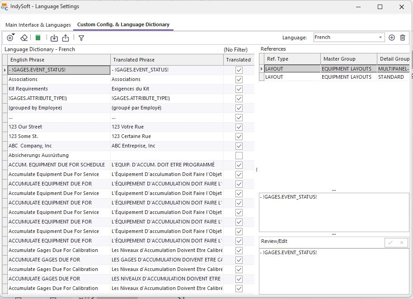413x299 pixels.
Task: Click the splitter dots above Review/Edit
Action: click(x=334, y=234)
